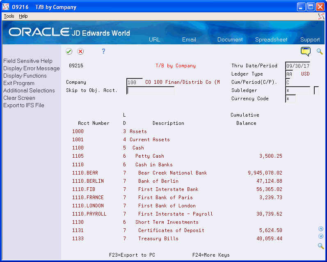Click the Subledger input field
Screen dimensions: 327x262
297,90
